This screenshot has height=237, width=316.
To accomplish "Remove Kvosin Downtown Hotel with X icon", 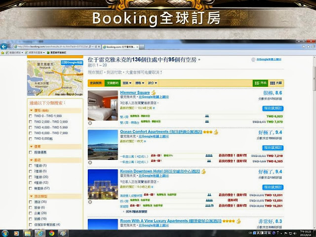I will coord(90,202).
